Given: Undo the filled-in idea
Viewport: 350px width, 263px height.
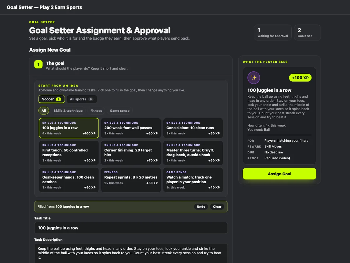Looking at the screenshot, I should click(201, 207).
